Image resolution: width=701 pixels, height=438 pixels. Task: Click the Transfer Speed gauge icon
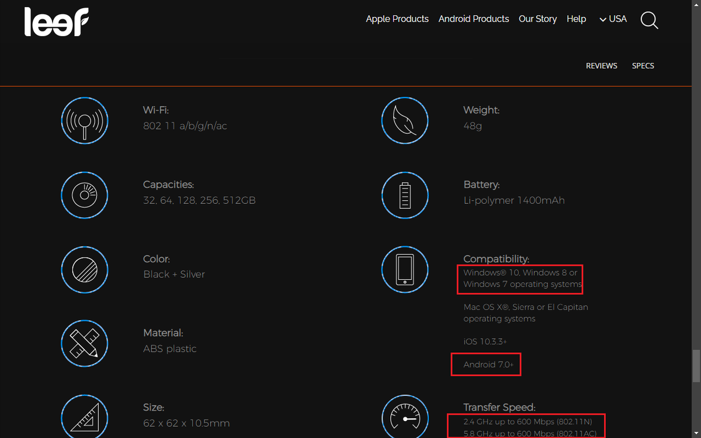(x=405, y=416)
